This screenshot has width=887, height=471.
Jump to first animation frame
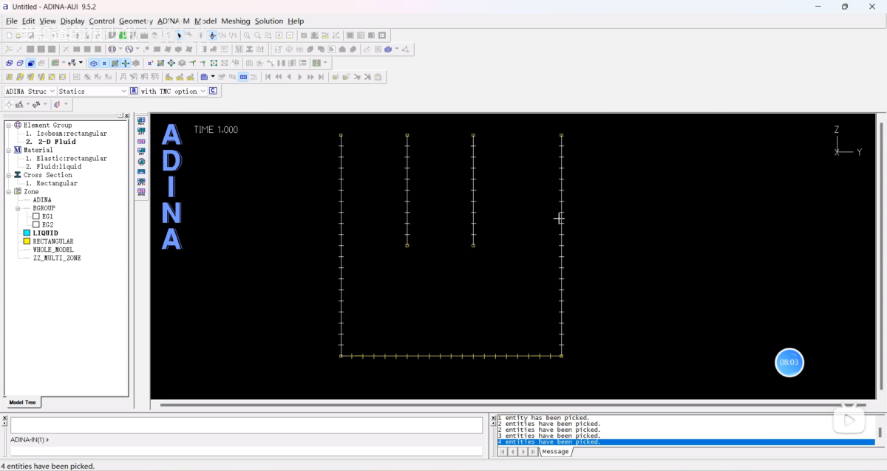pos(268,77)
